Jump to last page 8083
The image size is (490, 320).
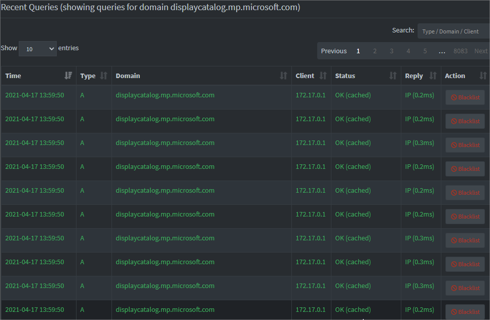click(x=461, y=51)
